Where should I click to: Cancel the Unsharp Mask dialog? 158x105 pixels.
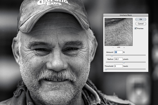pyautogui.click(x=141, y=24)
